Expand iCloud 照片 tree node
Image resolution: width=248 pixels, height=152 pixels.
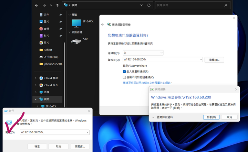(x=36, y=85)
